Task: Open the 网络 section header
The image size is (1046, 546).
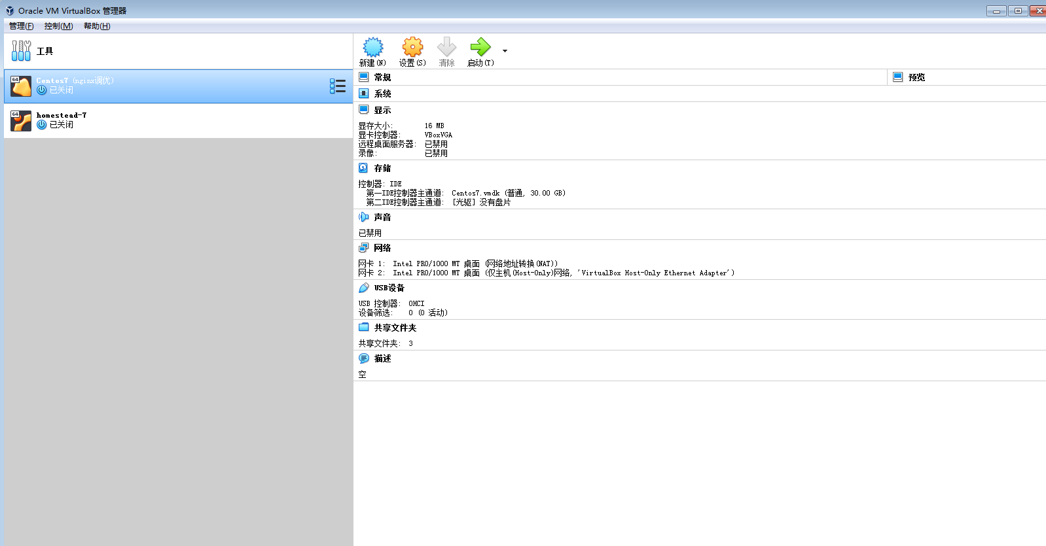Action: coord(382,248)
